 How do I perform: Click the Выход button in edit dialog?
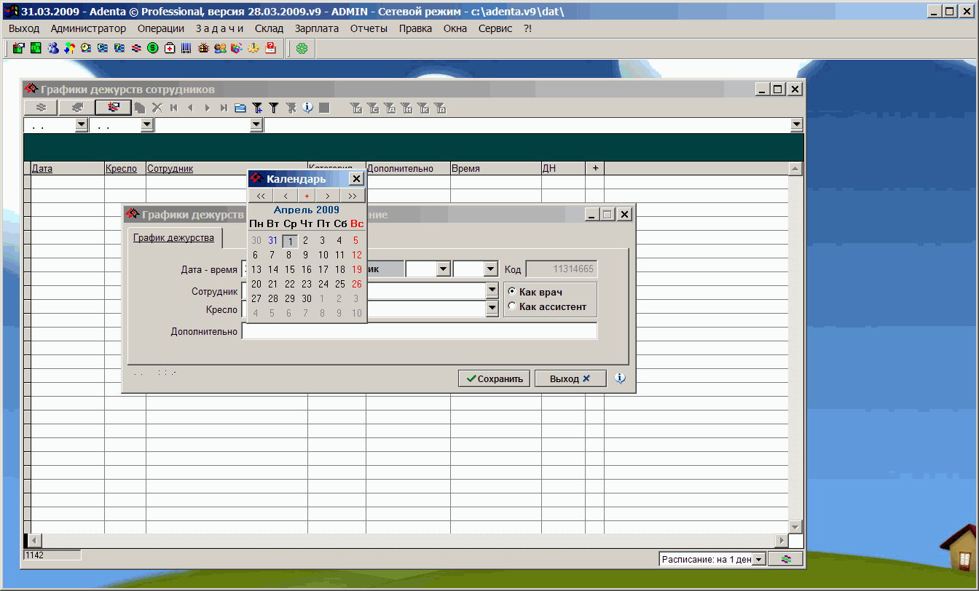[570, 378]
